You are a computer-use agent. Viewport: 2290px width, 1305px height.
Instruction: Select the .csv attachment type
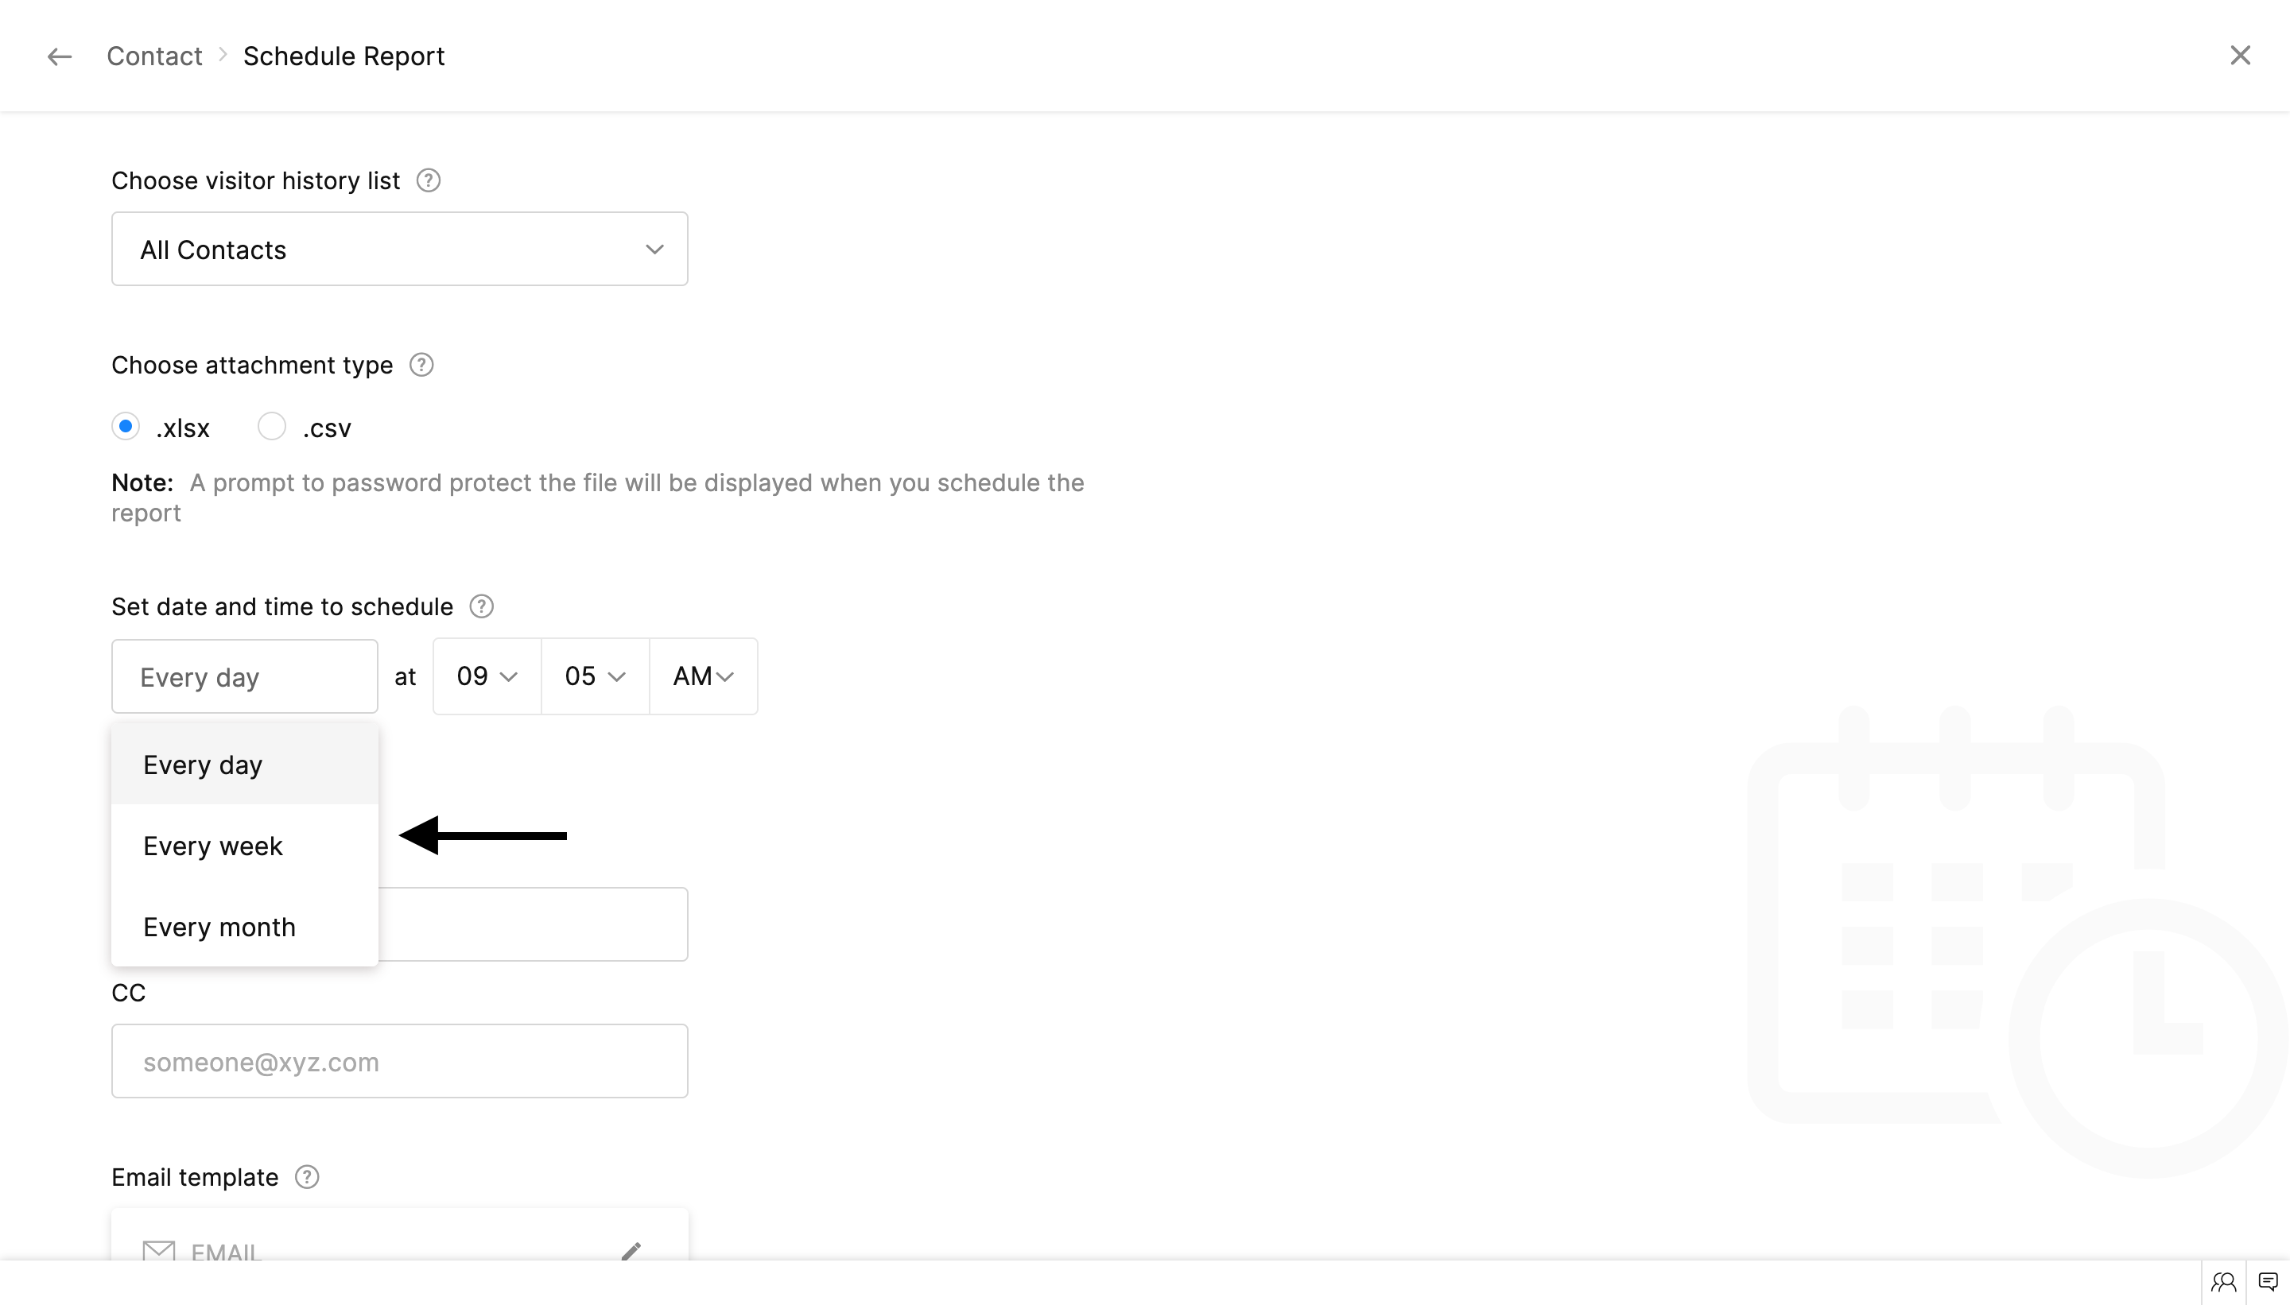point(272,427)
